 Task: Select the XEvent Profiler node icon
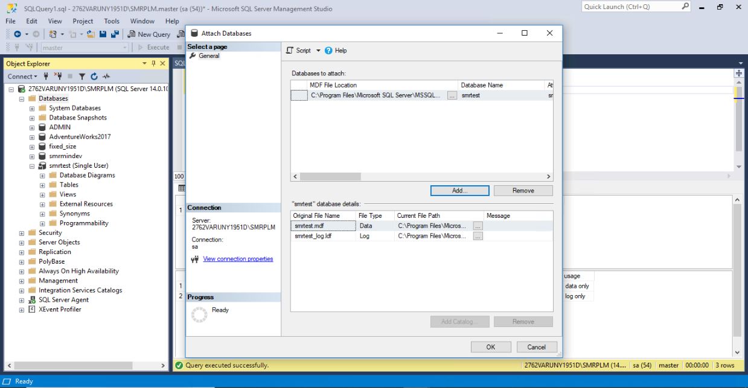coord(32,310)
